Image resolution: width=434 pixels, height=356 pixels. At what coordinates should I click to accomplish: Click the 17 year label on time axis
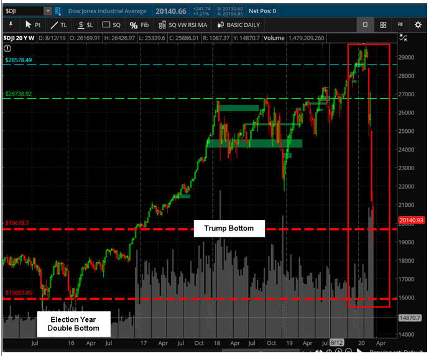144,344
